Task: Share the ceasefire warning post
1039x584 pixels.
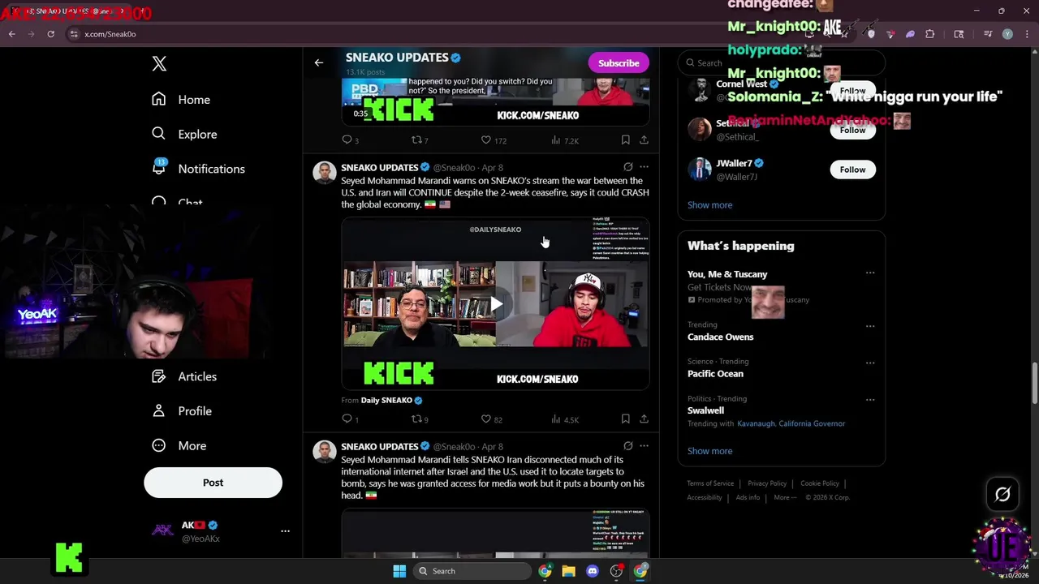Action: click(x=644, y=419)
